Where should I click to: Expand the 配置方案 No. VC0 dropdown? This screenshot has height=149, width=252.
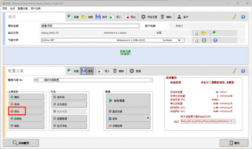click(x=150, y=80)
